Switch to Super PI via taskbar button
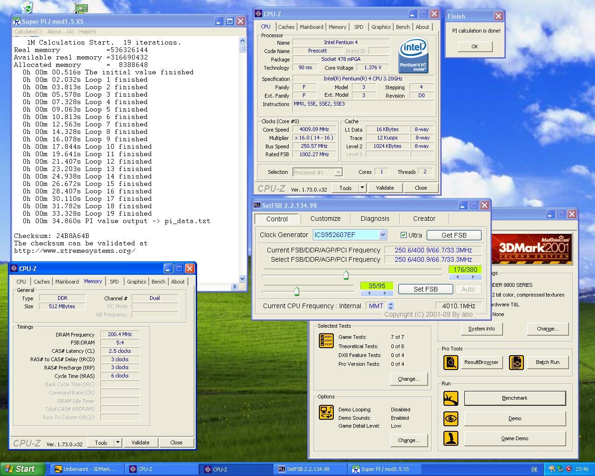 385,469
